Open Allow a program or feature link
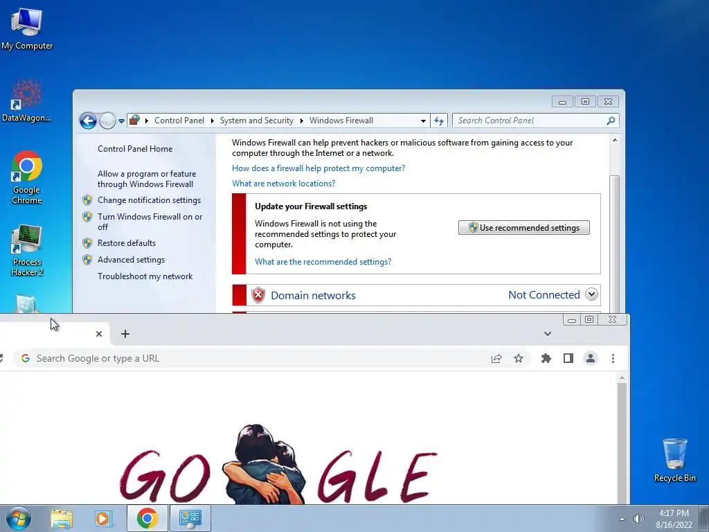Viewport: 709px width, 532px height. 147,179
